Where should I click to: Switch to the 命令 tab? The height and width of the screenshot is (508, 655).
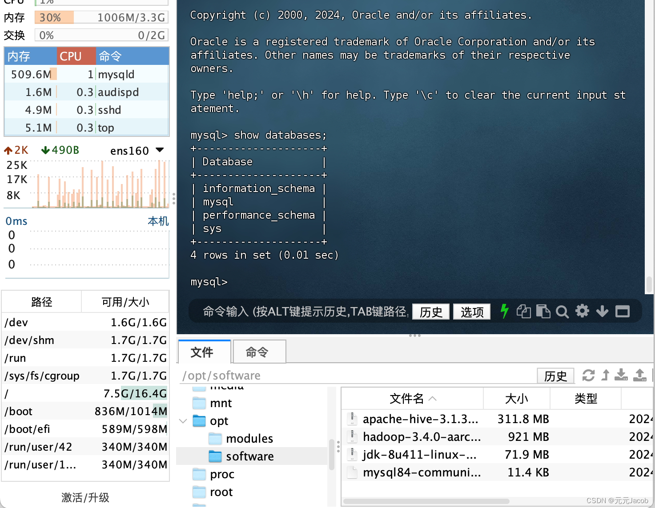[x=259, y=352]
